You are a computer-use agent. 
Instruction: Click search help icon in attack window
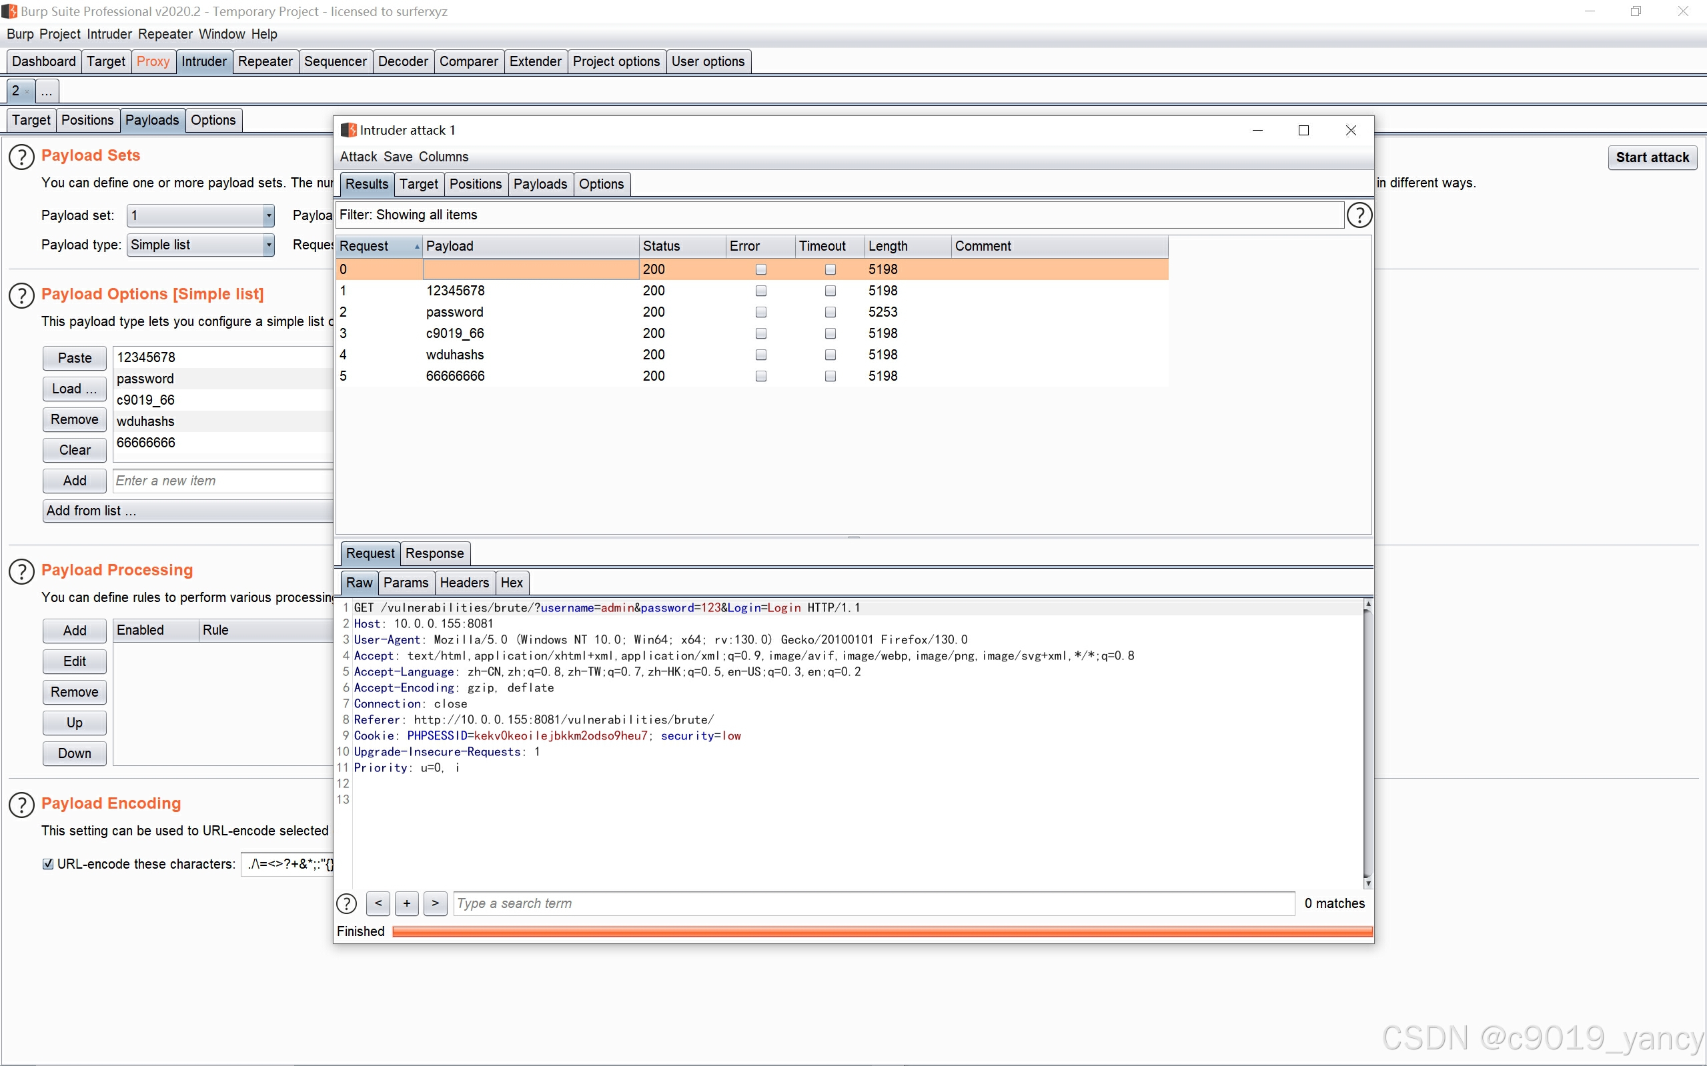[x=346, y=903]
